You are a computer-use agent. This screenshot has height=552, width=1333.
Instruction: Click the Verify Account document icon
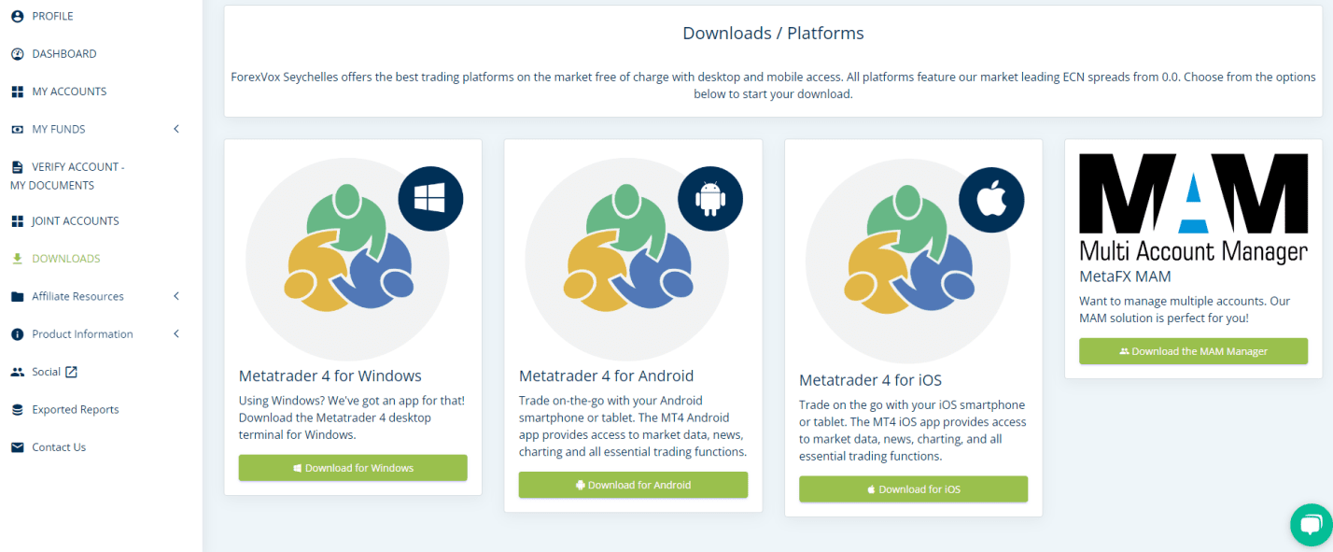pos(17,167)
